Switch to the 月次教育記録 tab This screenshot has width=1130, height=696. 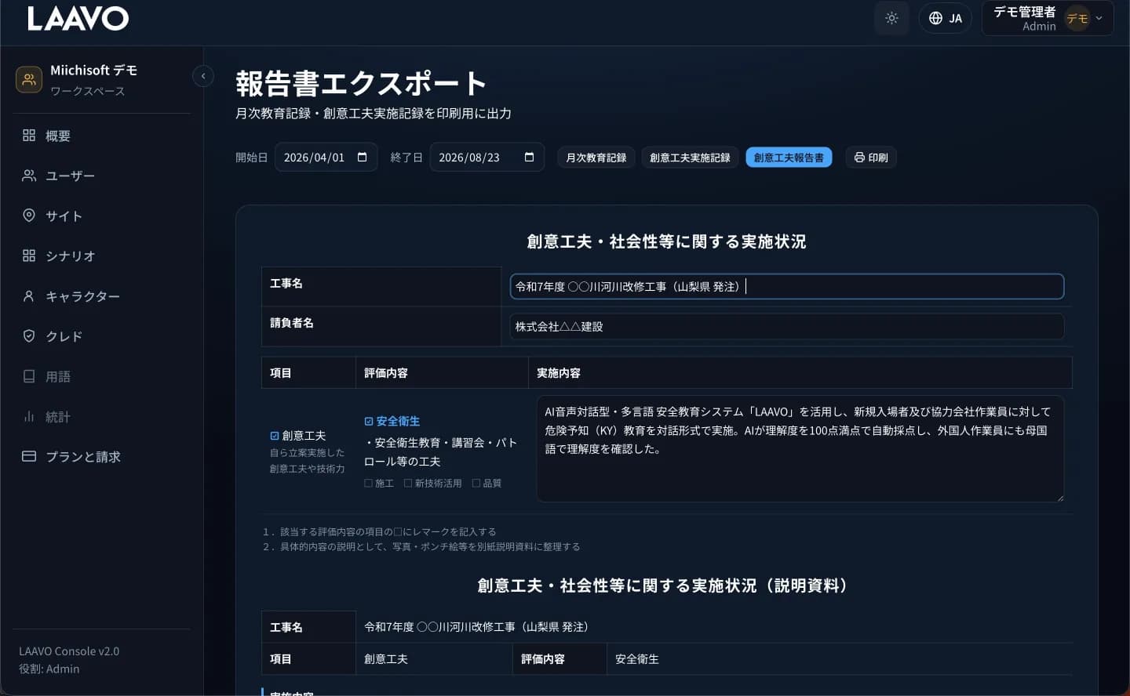(x=596, y=158)
